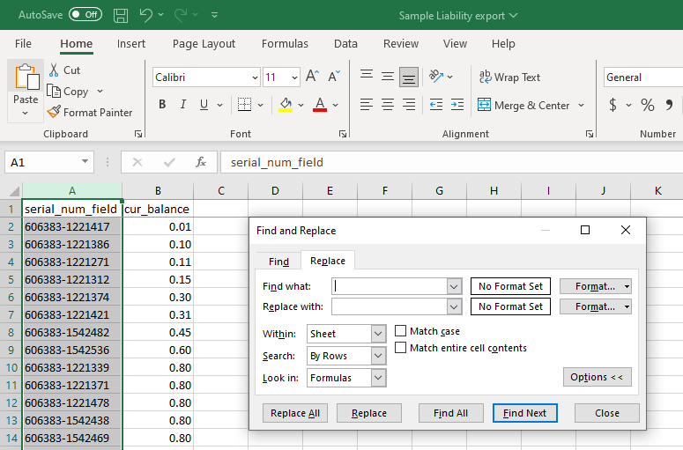Check Match entire cell contents

tap(400, 347)
